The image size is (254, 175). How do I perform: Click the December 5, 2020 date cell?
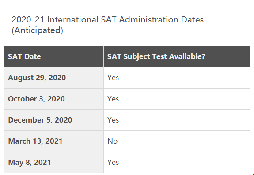(x=54, y=120)
